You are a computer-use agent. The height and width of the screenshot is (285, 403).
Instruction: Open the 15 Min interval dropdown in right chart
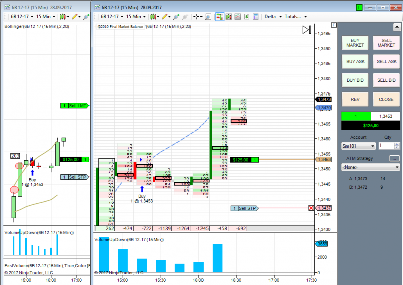[x=136, y=17]
